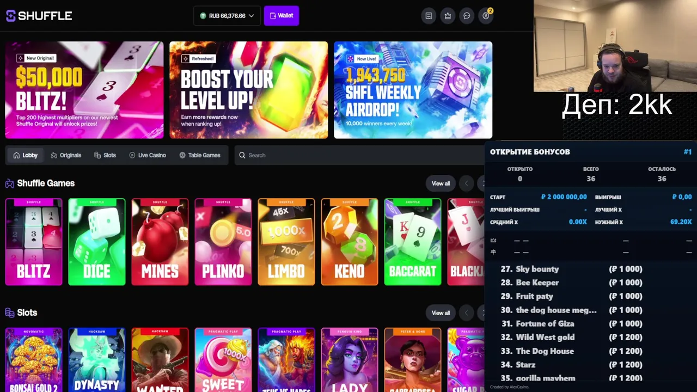
Task: Open the Dice game tile
Action: click(97, 242)
